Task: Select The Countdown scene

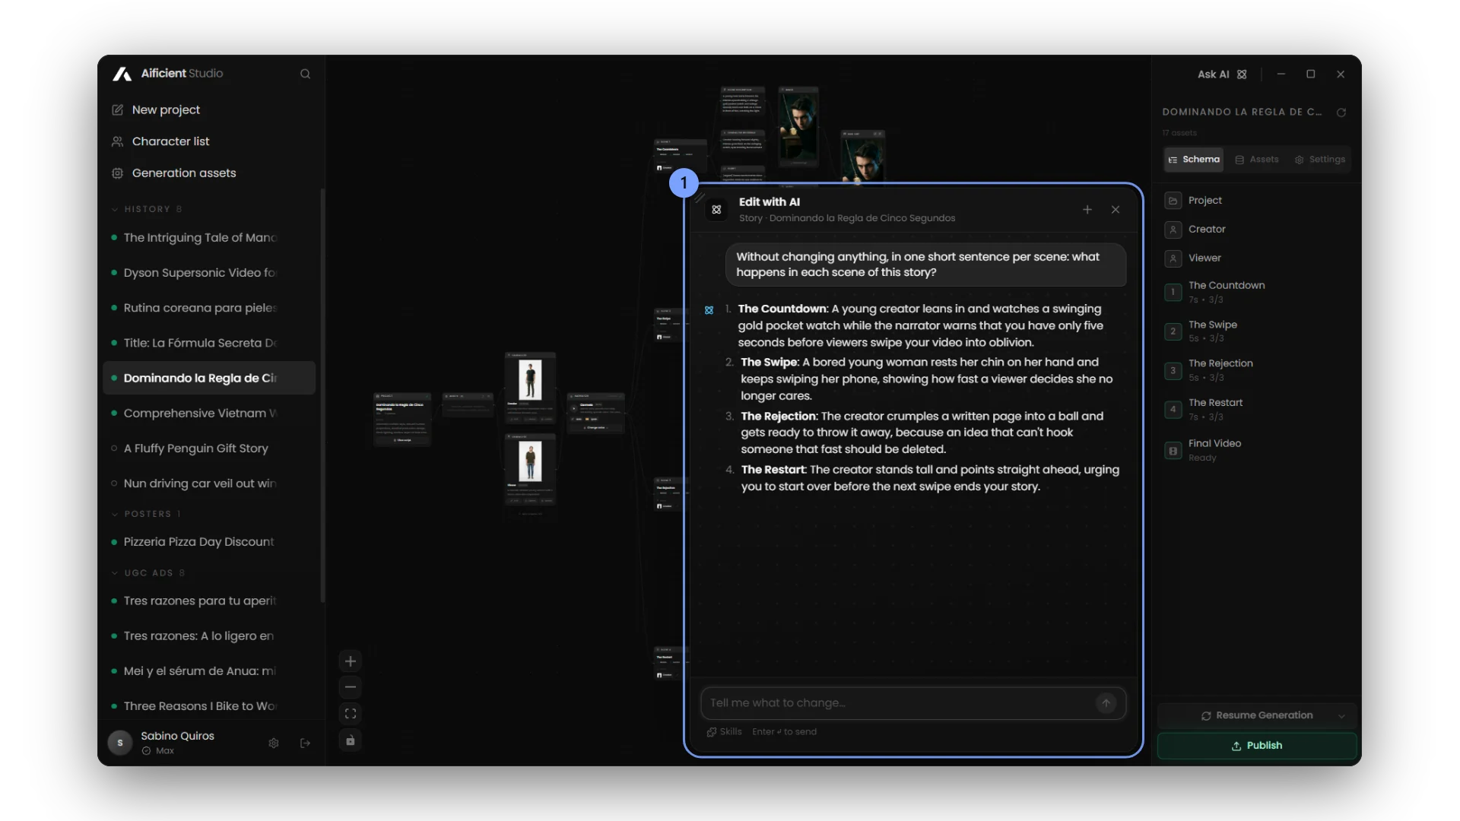Action: pyautogui.click(x=1258, y=292)
